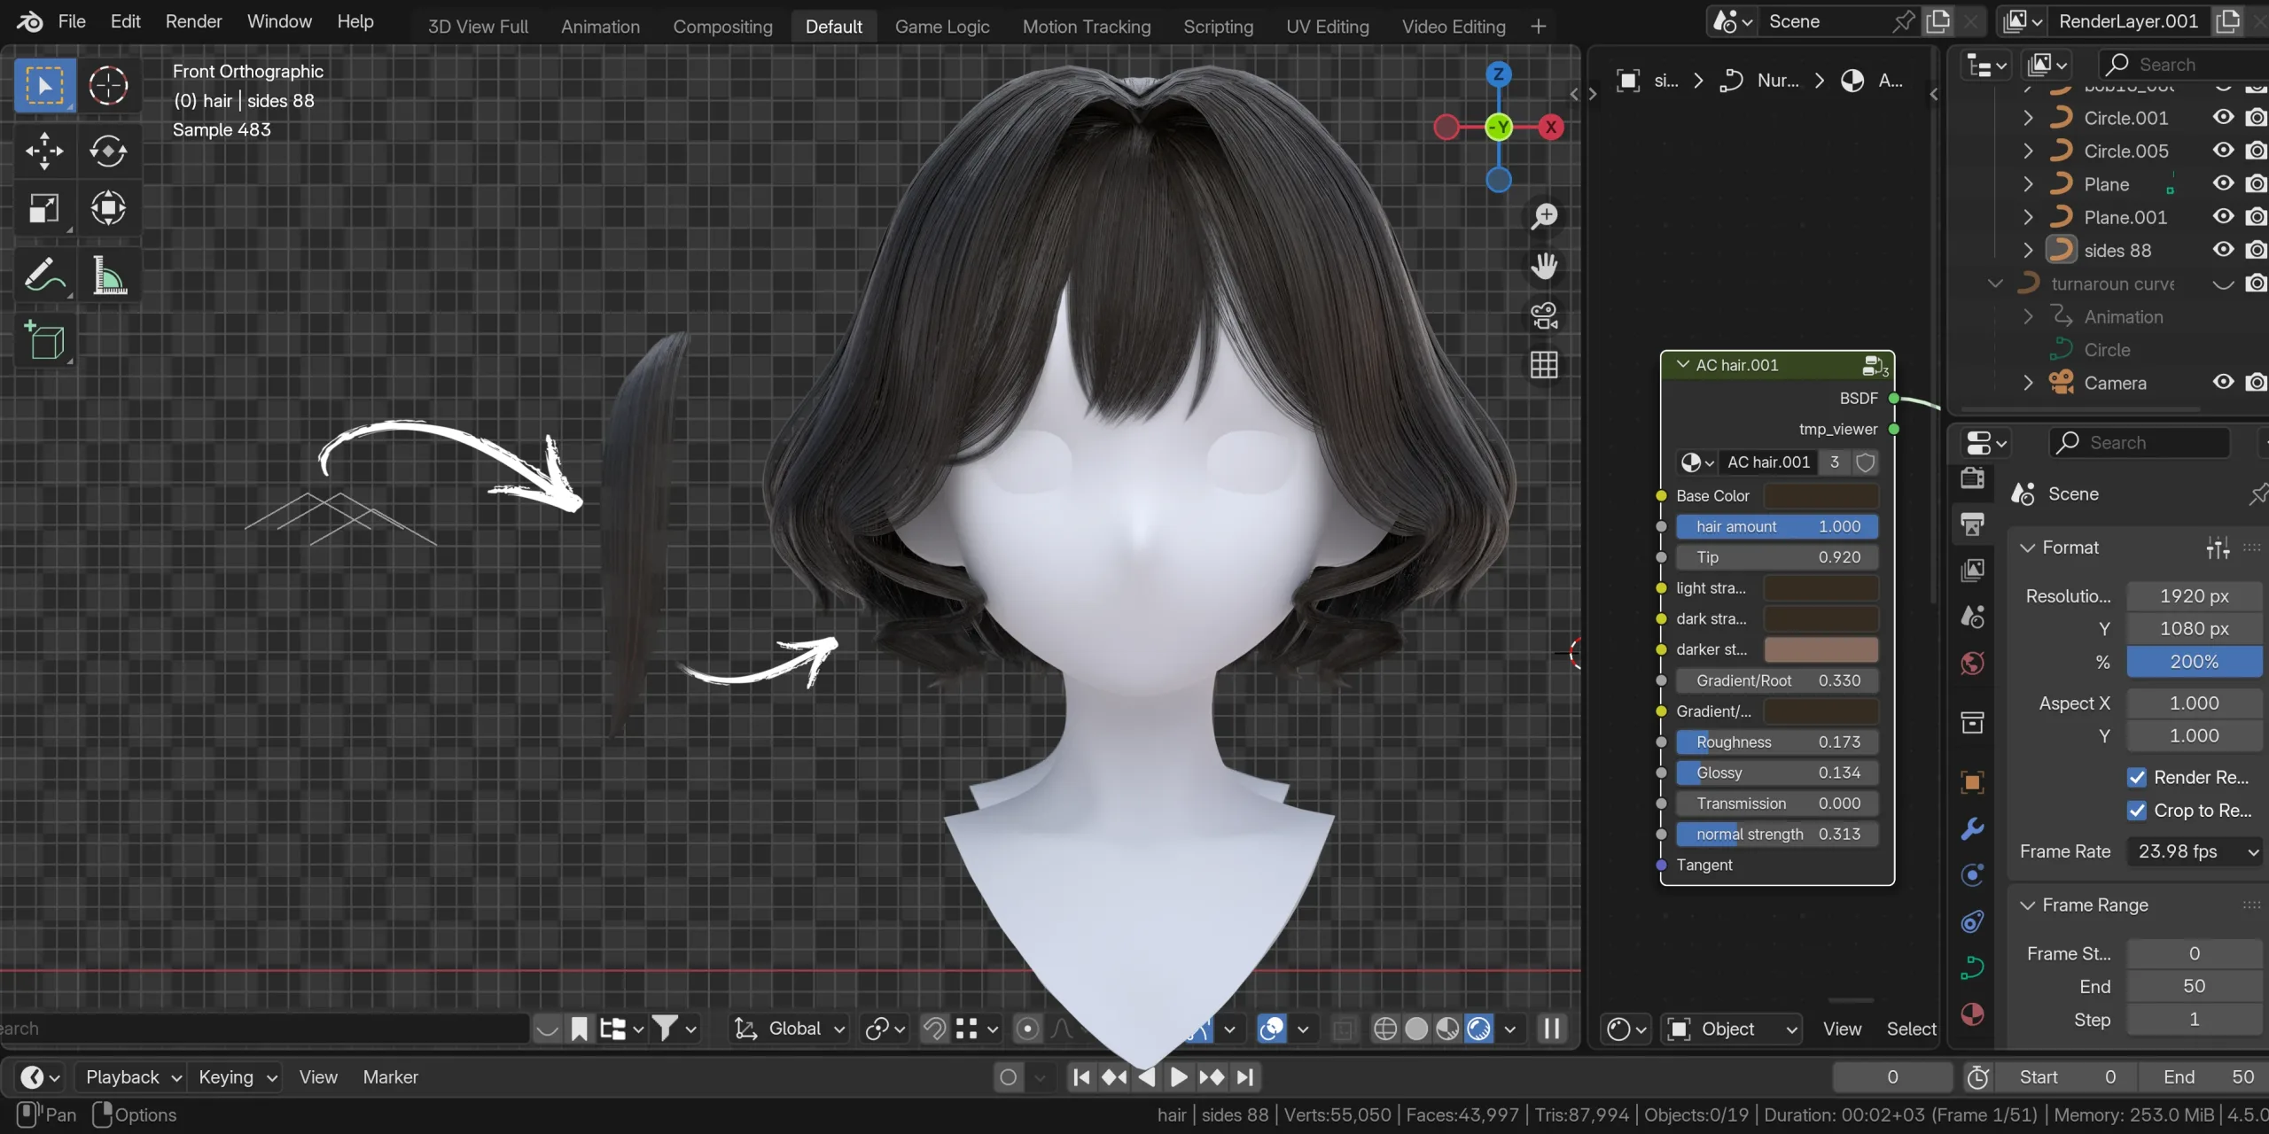The image size is (2269, 1134).
Task: Expand the Animation item in the outliner
Action: click(2027, 316)
